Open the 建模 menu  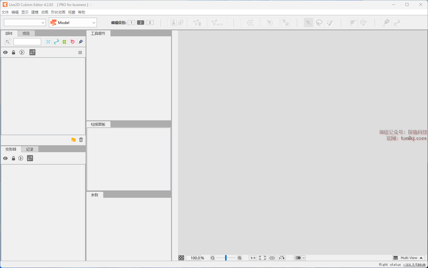pos(35,12)
